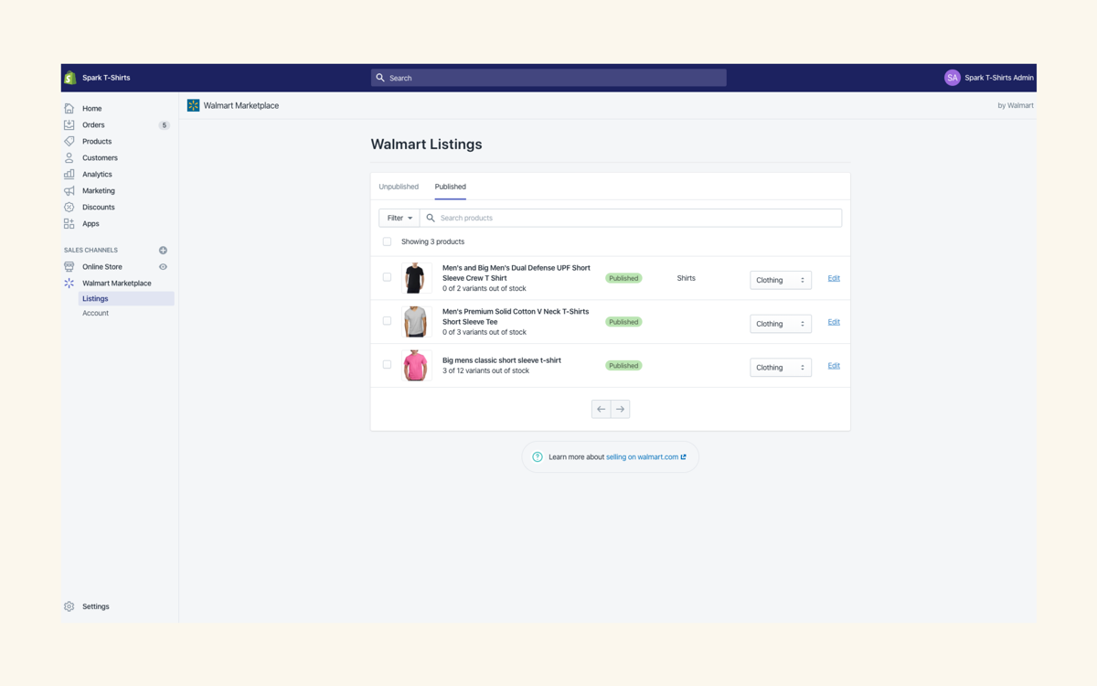Viewport: 1097px width, 686px height.
Task: Click the Search products input
Action: [x=631, y=218]
